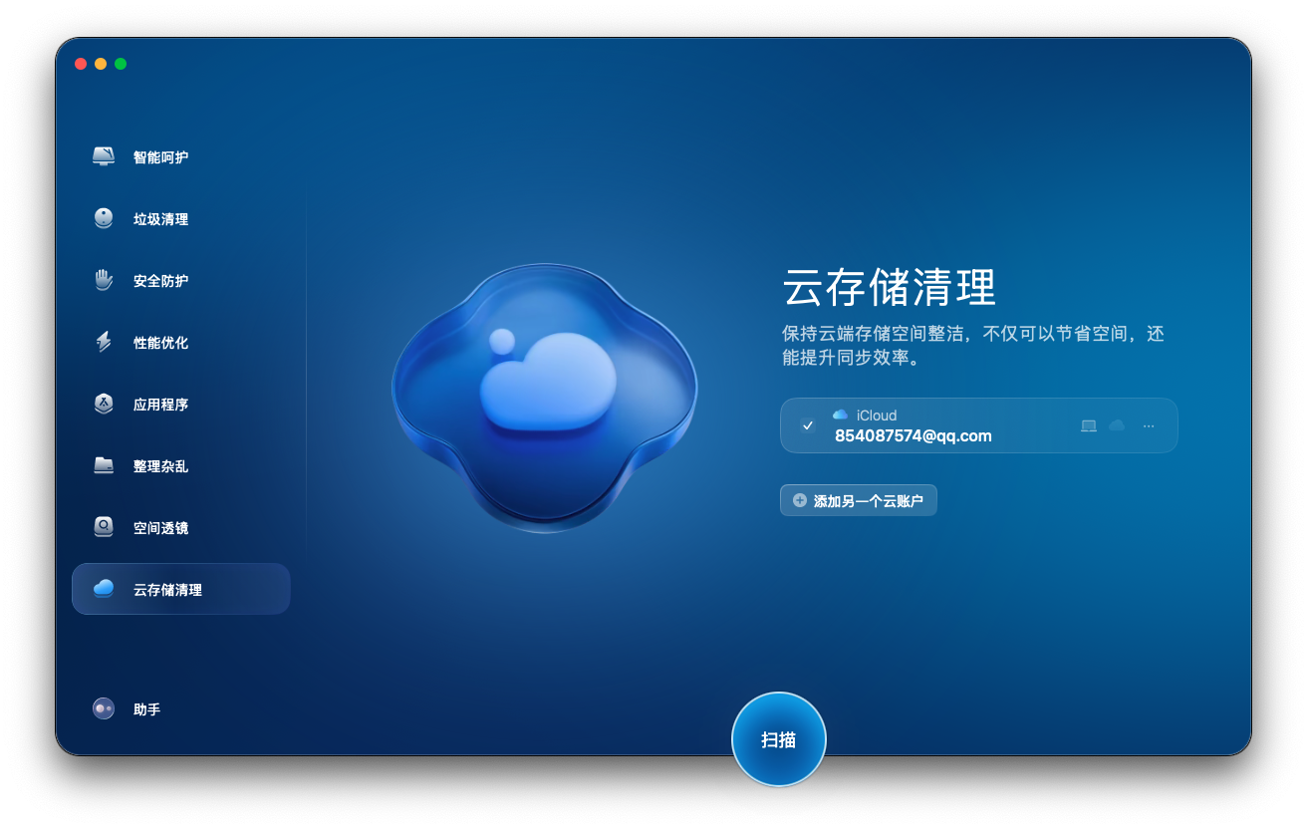The height and width of the screenshot is (836, 1307).
Task: Switch to the 应用程序 applications module
Action: click(159, 405)
